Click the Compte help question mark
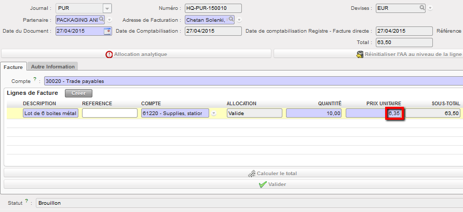The height and width of the screenshot is (212, 463). point(35,79)
